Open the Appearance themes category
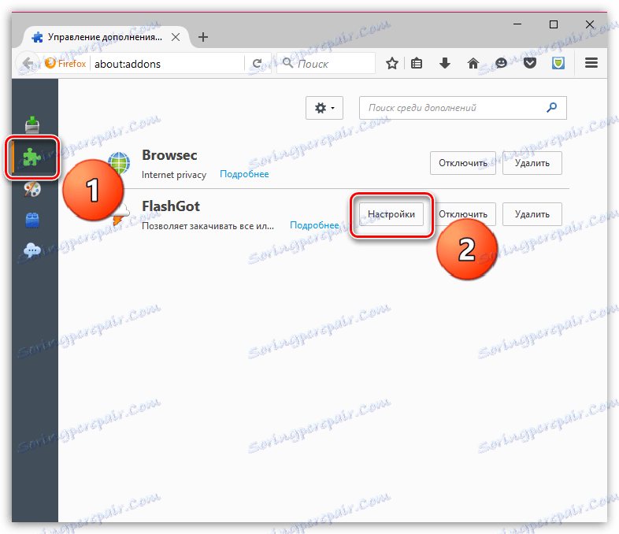The height and width of the screenshot is (534, 619). coord(32,189)
